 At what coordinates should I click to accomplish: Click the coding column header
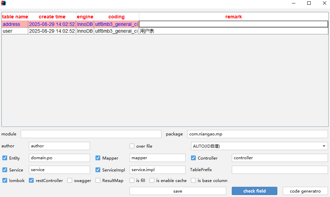[x=117, y=17]
